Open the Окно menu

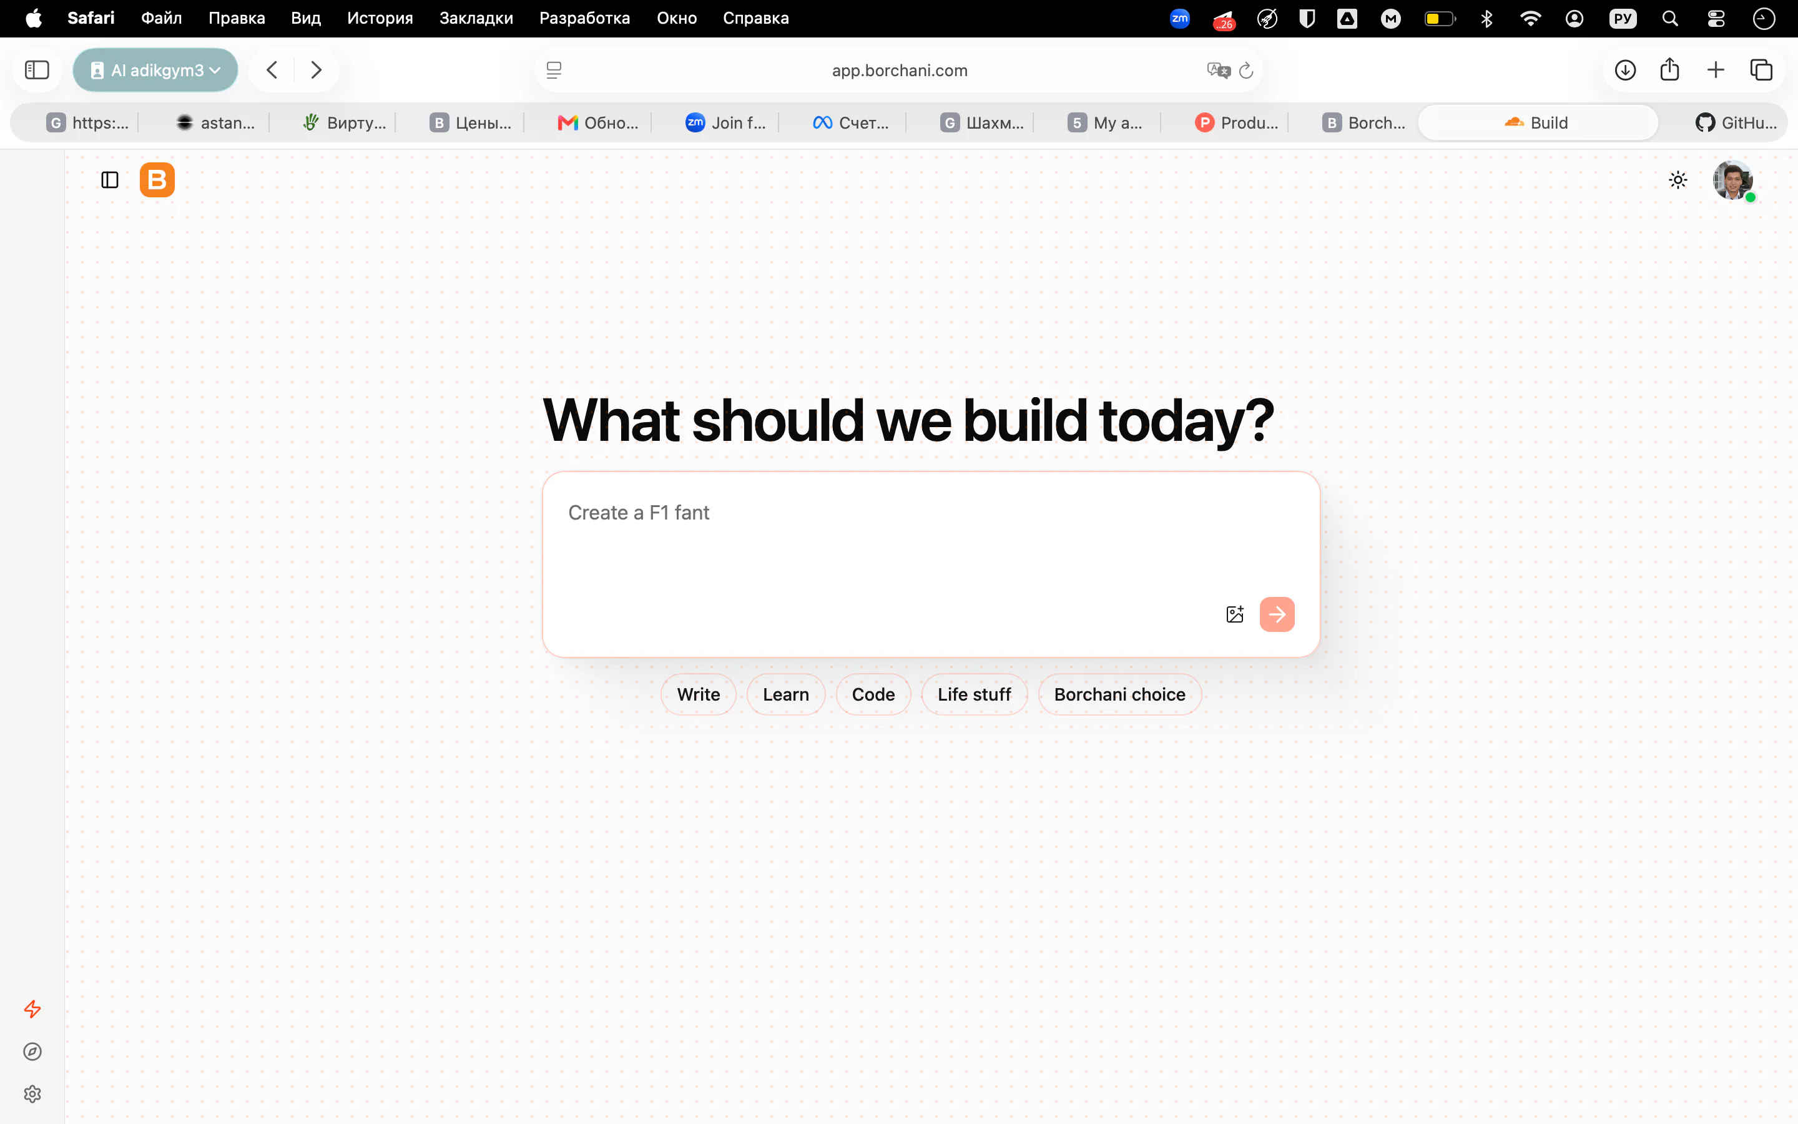(x=676, y=18)
